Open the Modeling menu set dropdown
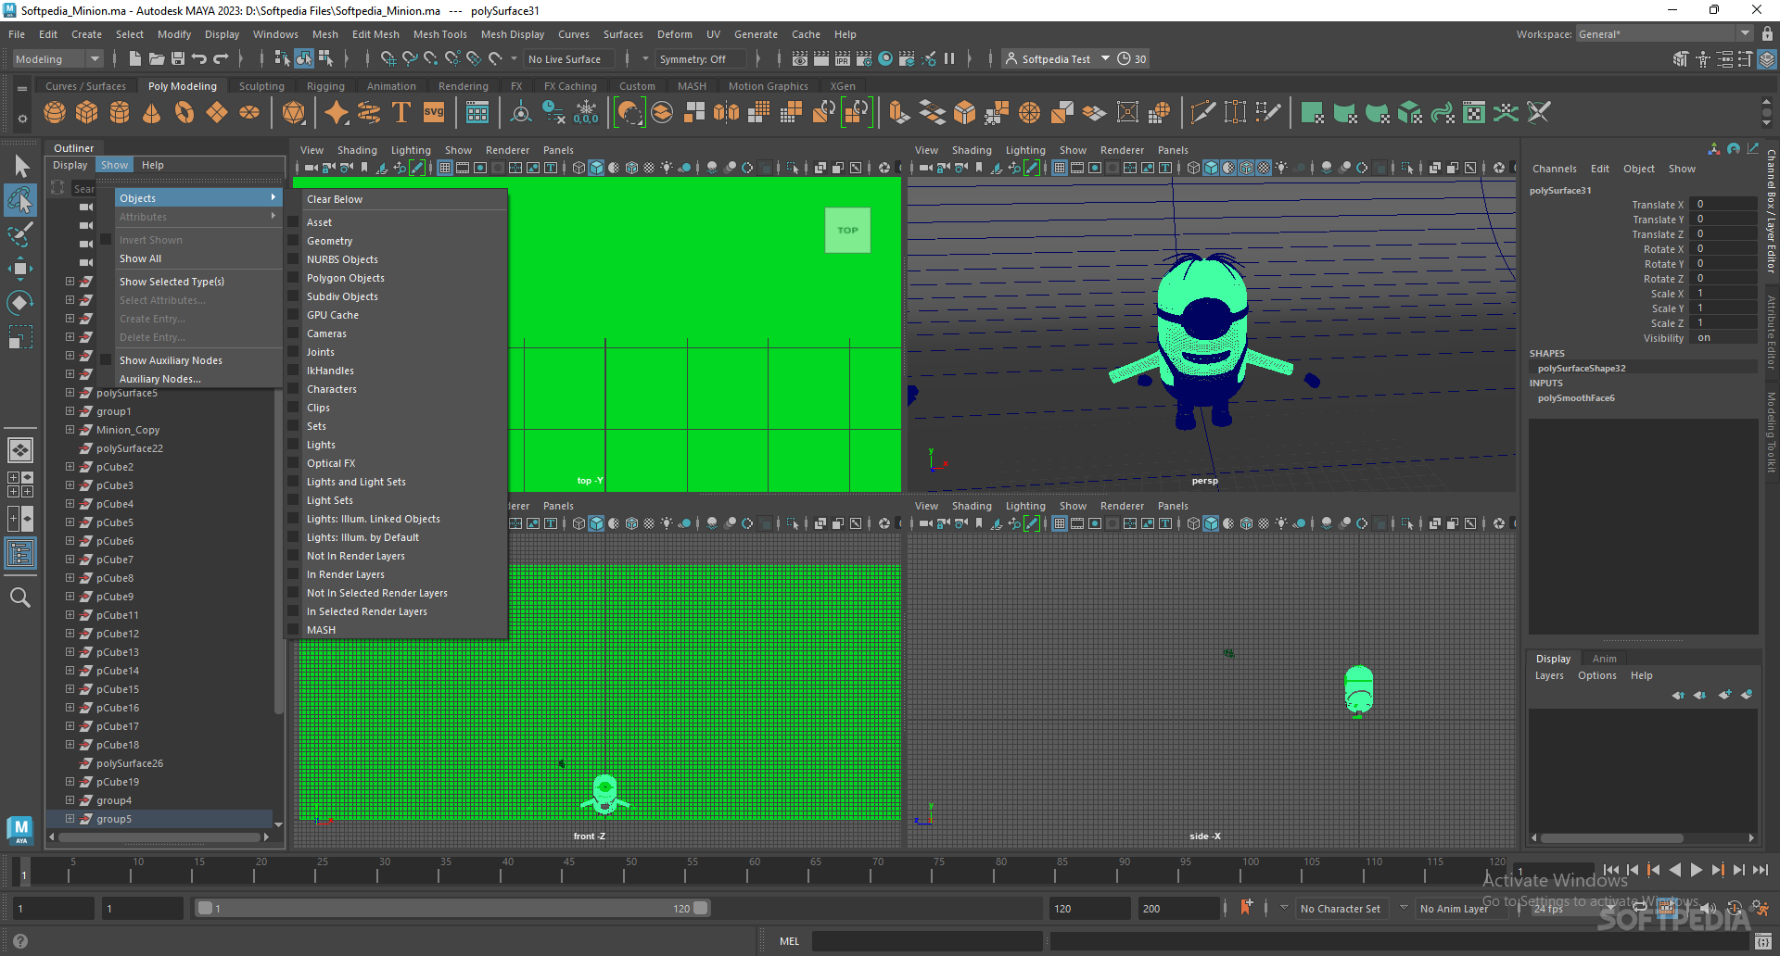1780x956 pixels. (x=57, y=58)
